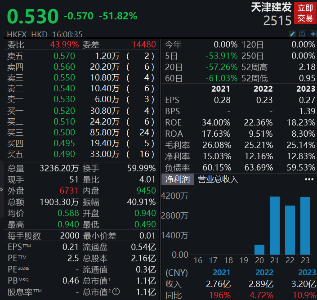The image size is (317, 300).
Task: Click the 委差 value 14480
Action: 144,45
